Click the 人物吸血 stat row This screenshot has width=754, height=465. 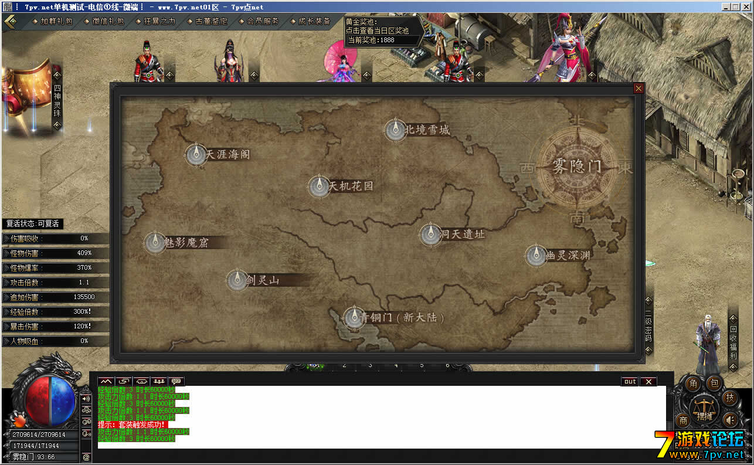coord(55,341)
